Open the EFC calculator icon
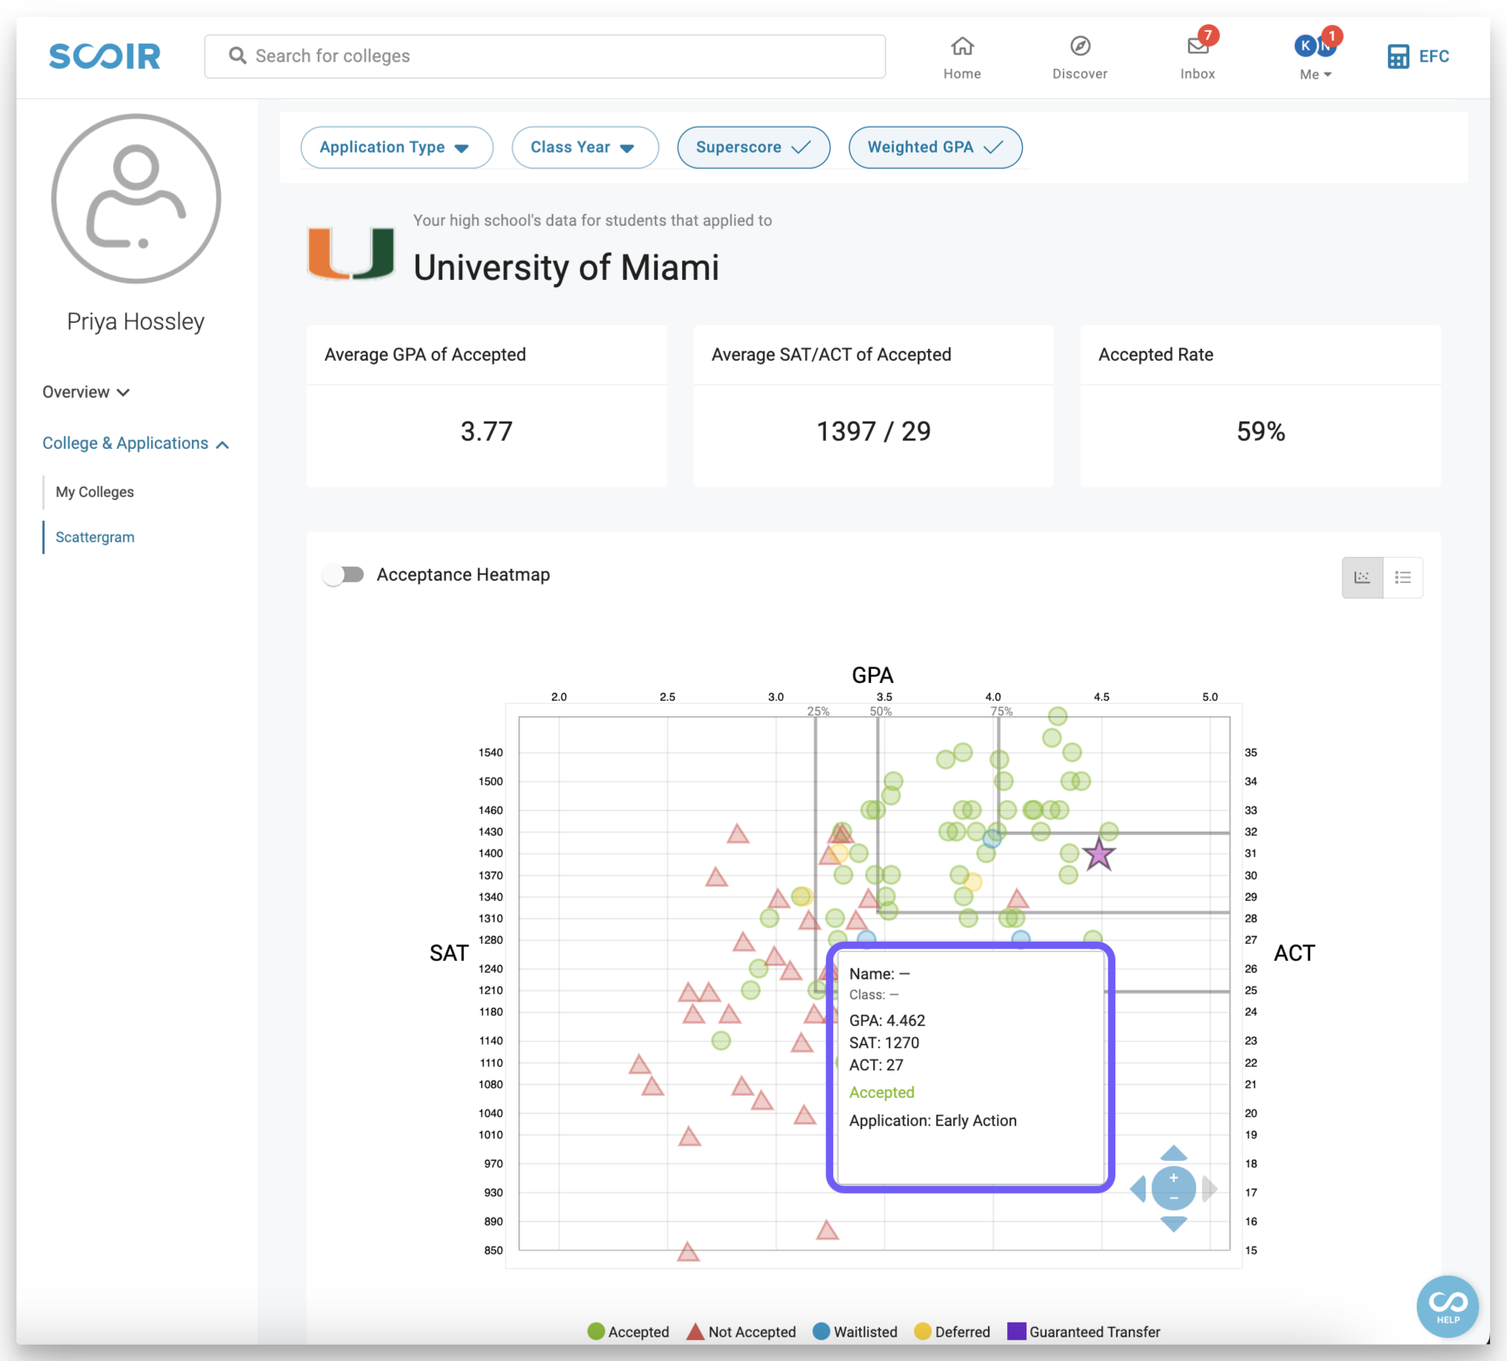 (1398, 56)
